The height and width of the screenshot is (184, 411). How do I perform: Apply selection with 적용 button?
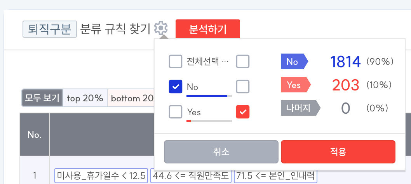[x=338, y=152]
